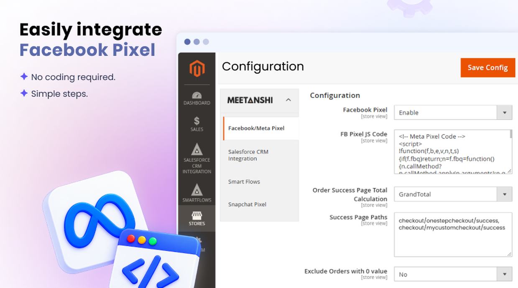
Task: Click the 'Facebook Pixel' field label
Action: pos(365,110)
